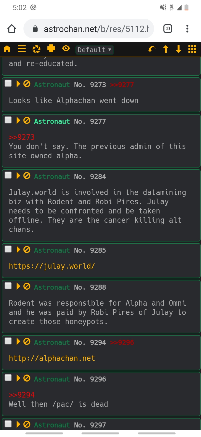Expand the arrow menu on post 9277
Image resolution: width=201 pixels, height=437 pixels.
18,120
